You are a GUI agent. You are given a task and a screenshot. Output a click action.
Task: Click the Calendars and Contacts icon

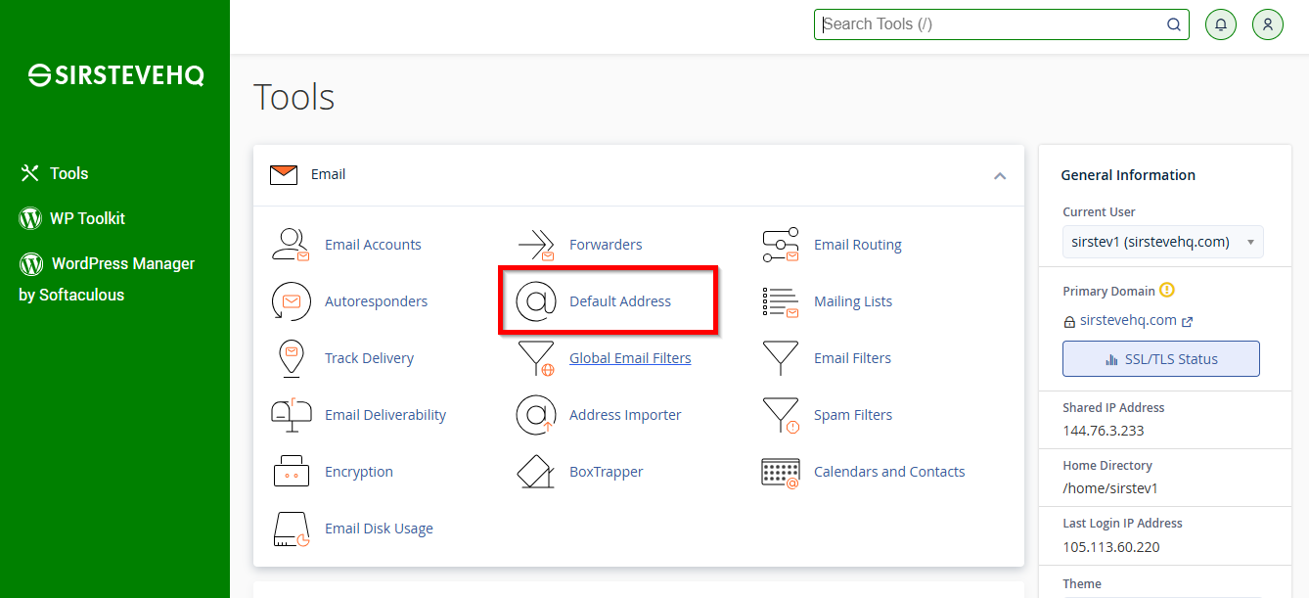tap(781, 472)
